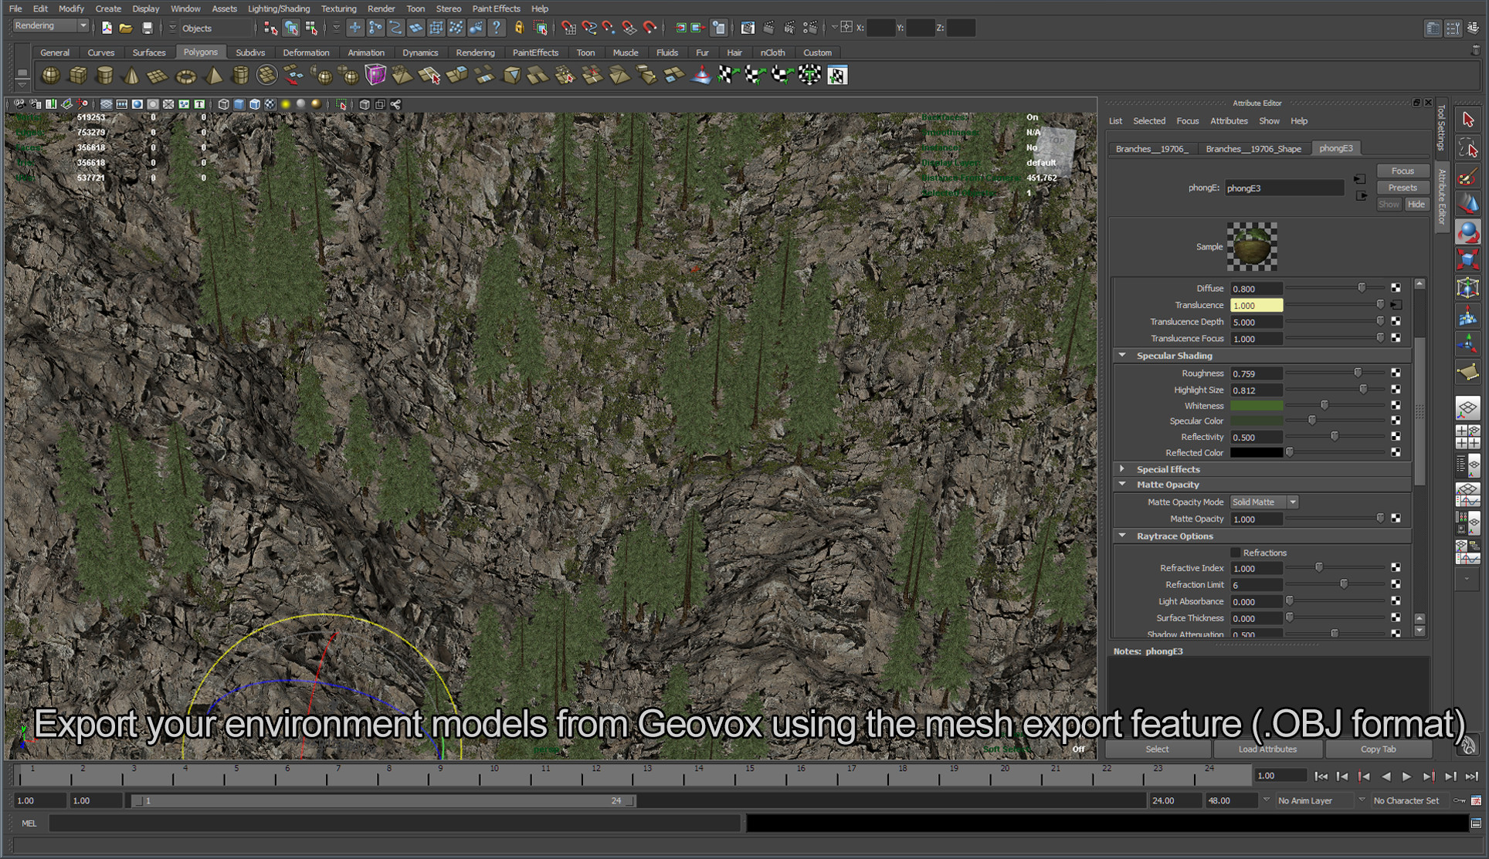Screen dimensions: 1489x859
Task: Create a polygon sphere from the Polygons shelf
Action: [x=50, y=75]
